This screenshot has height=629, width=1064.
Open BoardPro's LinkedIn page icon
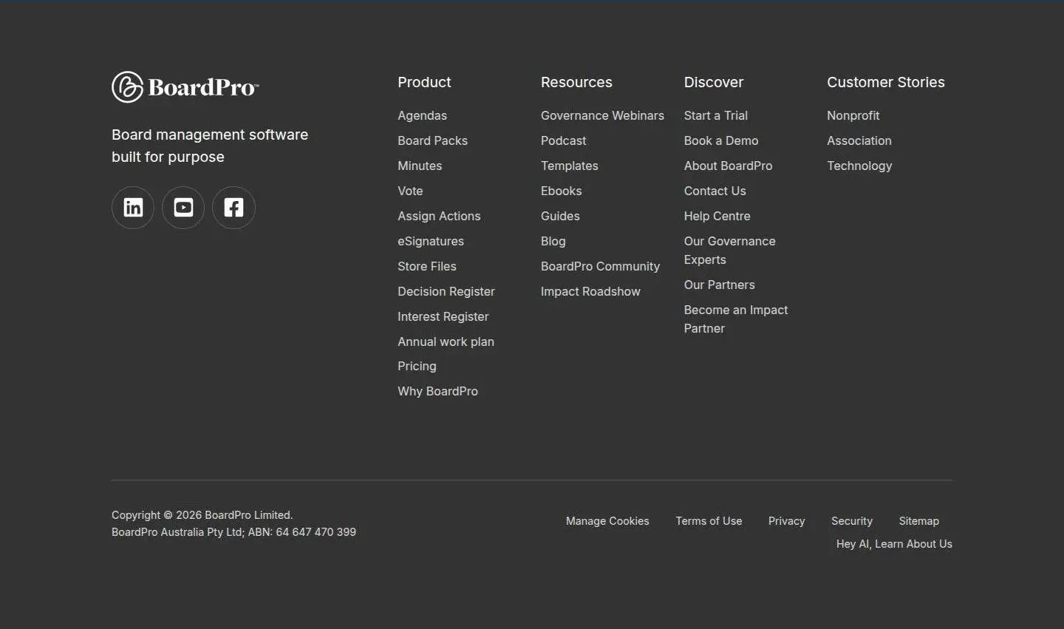(133, 208)
